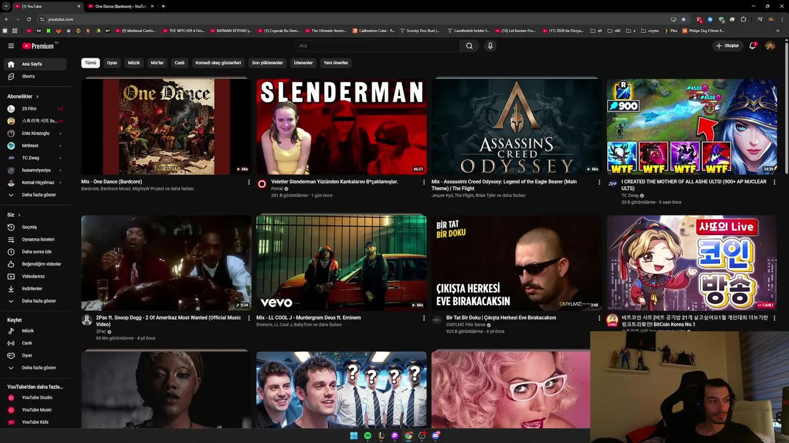Open MrBeast subscription channel
Image resolution: width=789 pixels, height=443 pixels.
click(34, 146)
